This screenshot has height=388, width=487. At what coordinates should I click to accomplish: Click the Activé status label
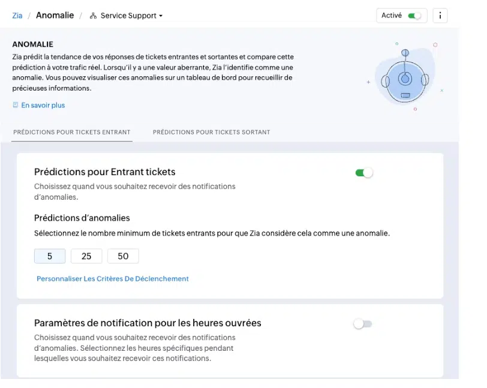tap(391, 16)
